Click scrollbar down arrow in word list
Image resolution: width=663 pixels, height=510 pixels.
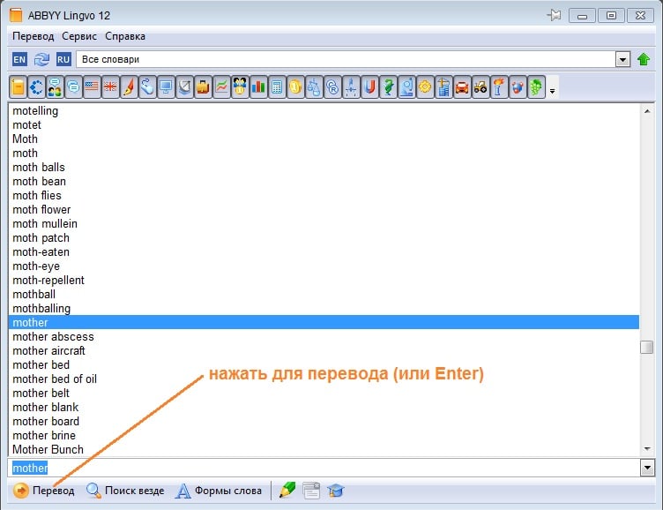click(x=647, y=448)
